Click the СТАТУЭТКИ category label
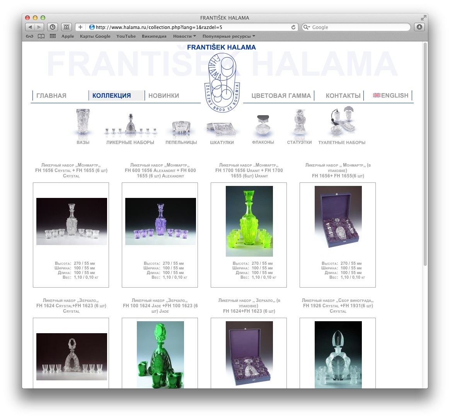This screenshot has width=450, height=419. click(299, 142)
